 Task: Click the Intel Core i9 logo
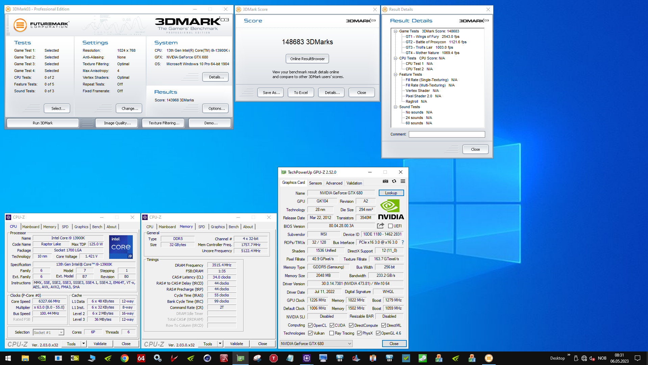click(x=121, y=247)
